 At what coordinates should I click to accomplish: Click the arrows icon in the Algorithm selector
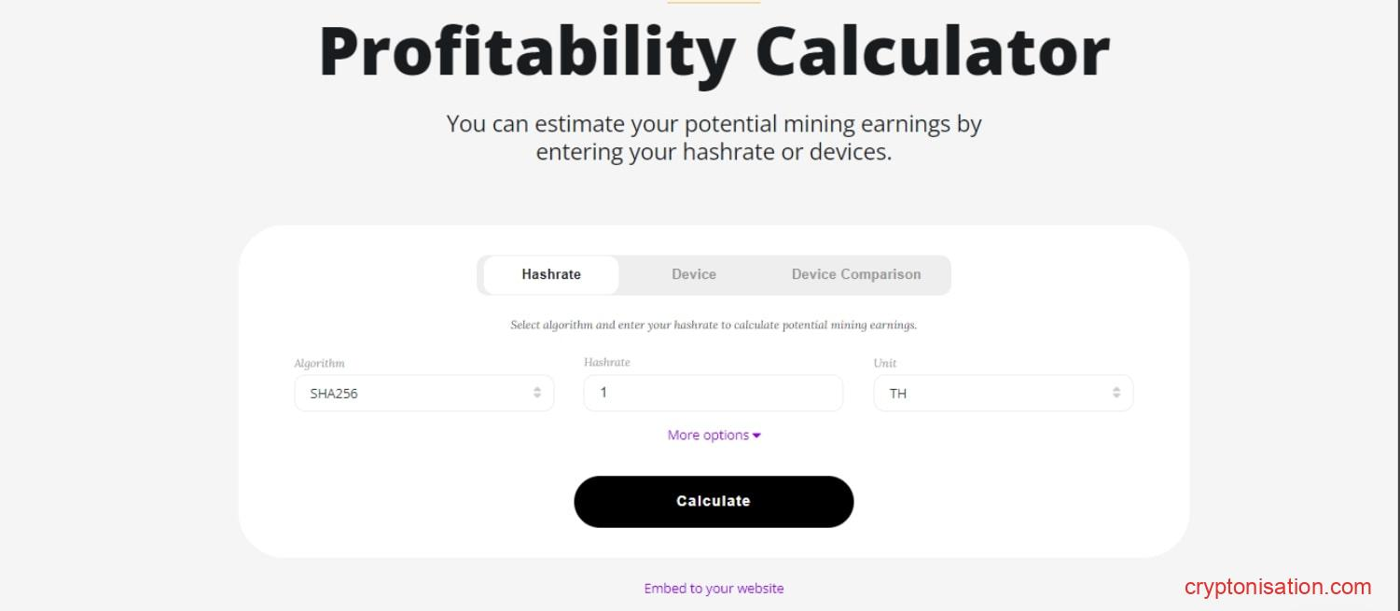(x=537, y=393)
